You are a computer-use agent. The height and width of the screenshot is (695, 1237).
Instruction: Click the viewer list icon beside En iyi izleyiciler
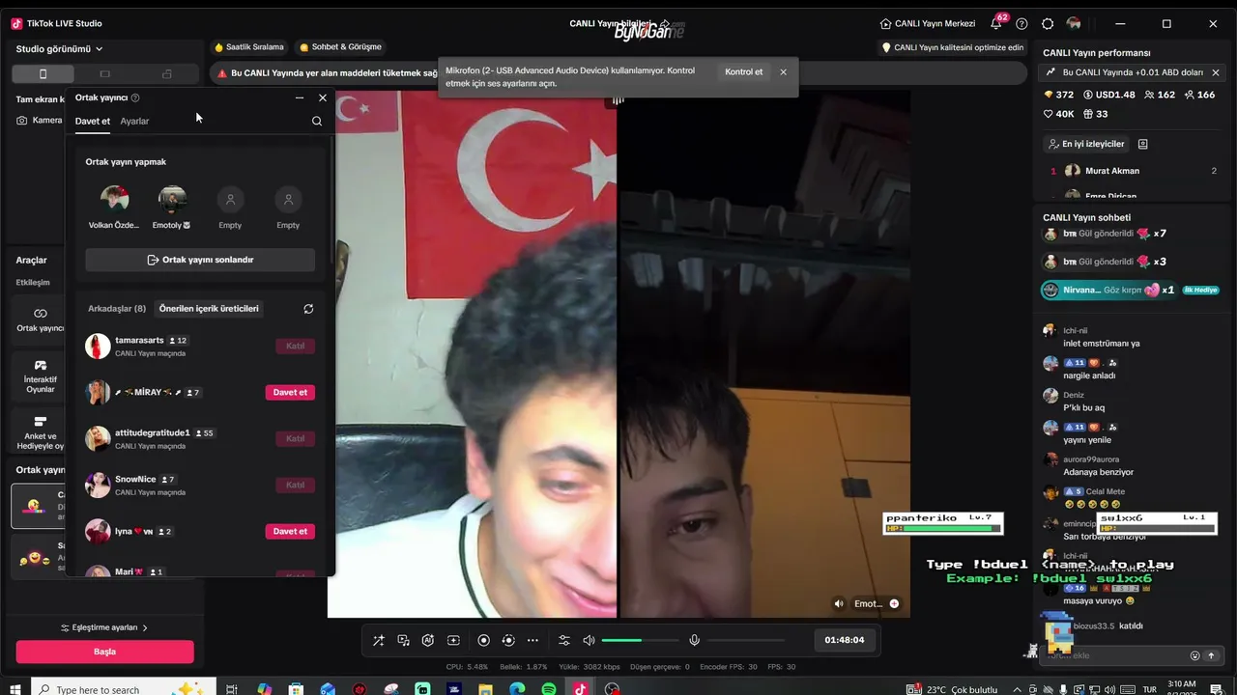coord(1142,144)
